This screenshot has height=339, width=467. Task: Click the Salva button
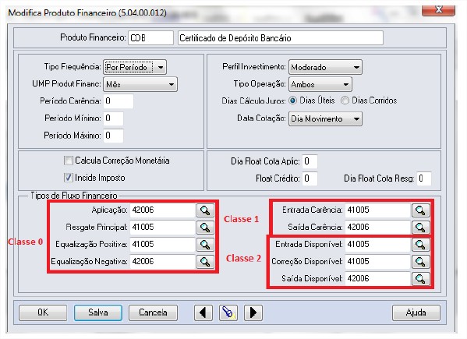98,313
